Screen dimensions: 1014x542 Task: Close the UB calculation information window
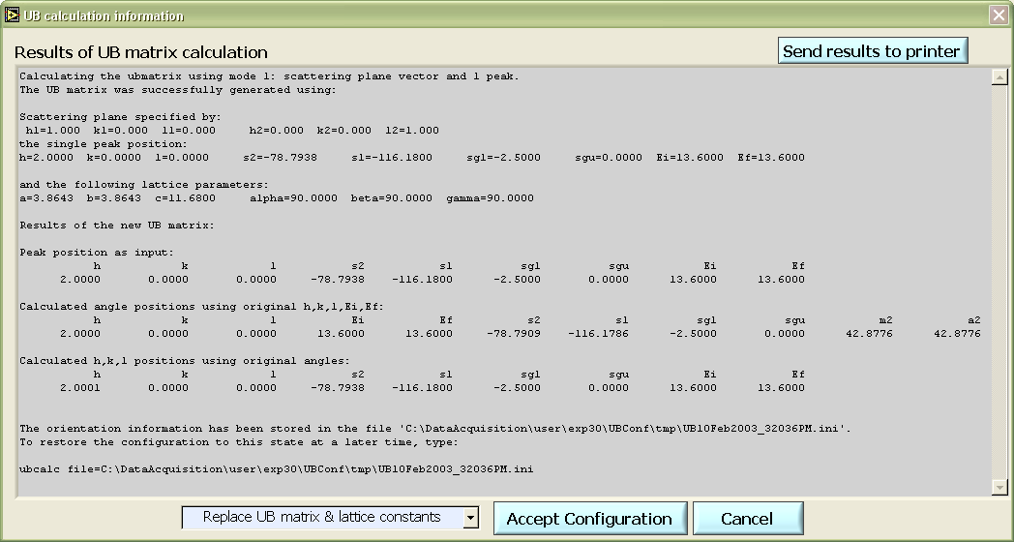[x=998, y=15]
